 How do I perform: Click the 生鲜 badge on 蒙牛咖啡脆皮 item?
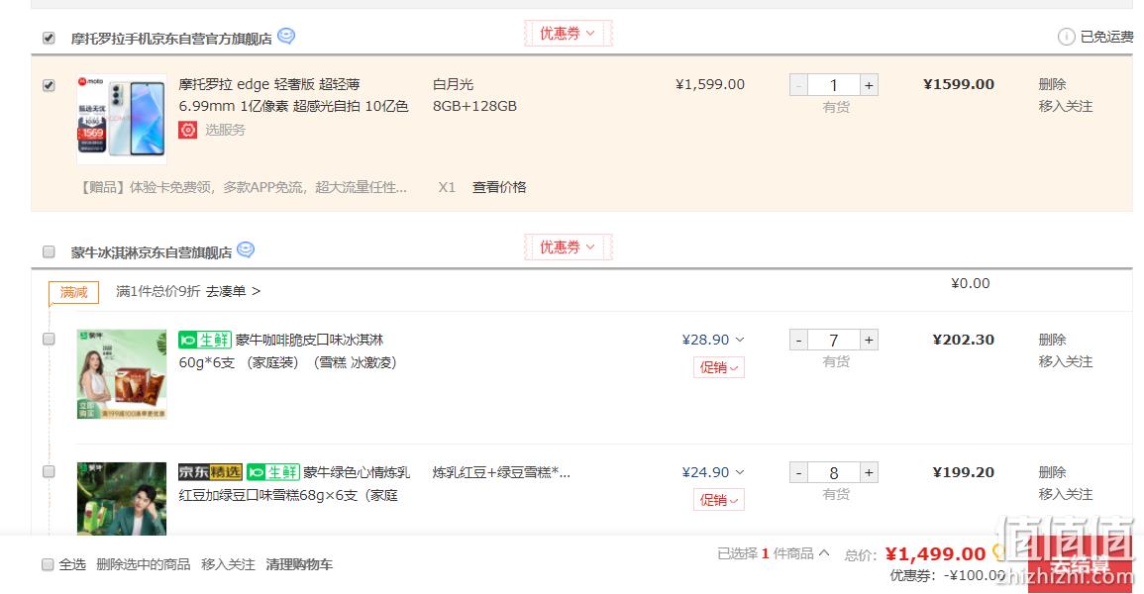point(205,340)
